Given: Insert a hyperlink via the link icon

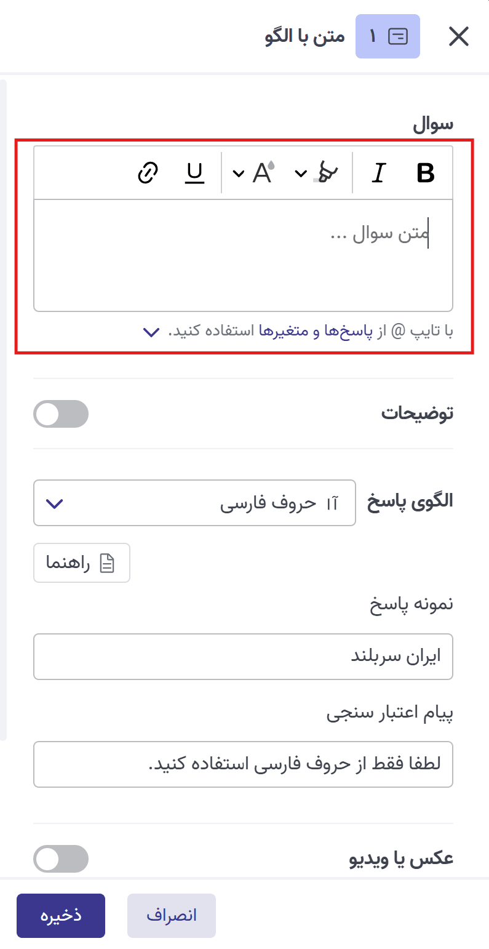Looking at the screenshot, I should point(148,173).
